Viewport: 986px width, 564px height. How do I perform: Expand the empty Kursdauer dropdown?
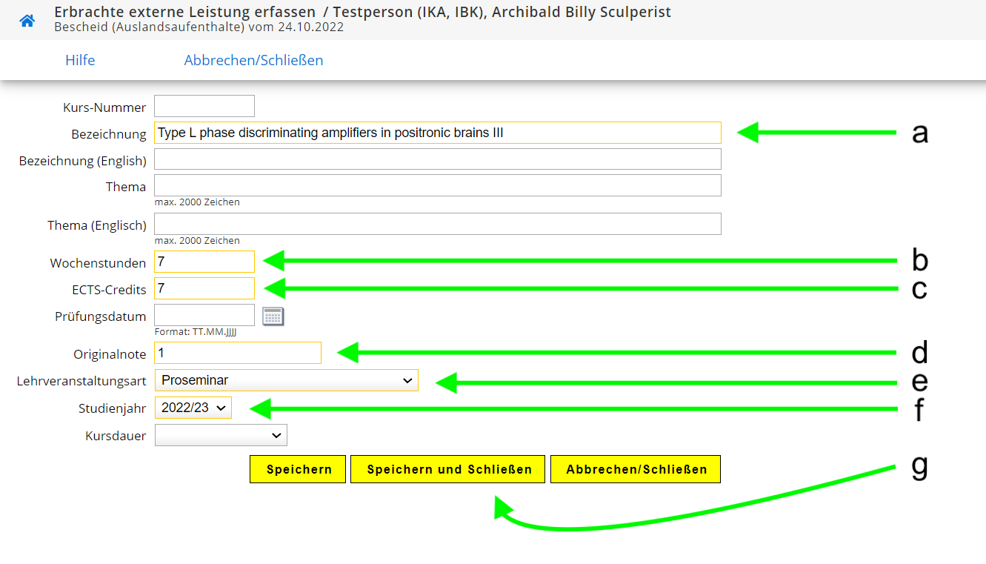(x=221, y=435)
